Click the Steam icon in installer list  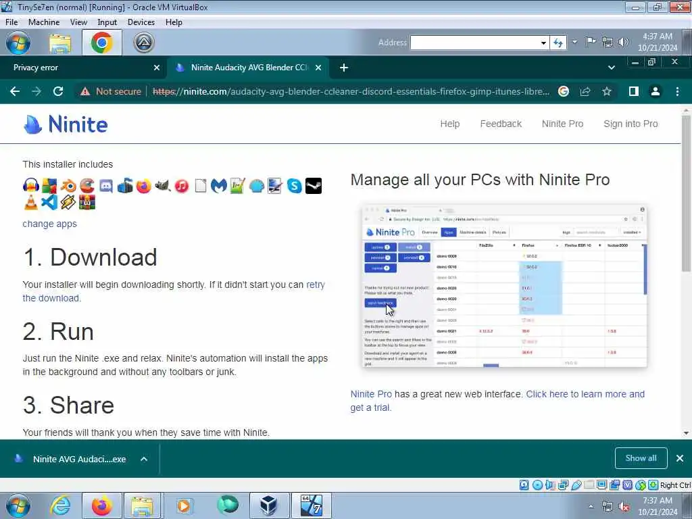click(x=314, y=186)
